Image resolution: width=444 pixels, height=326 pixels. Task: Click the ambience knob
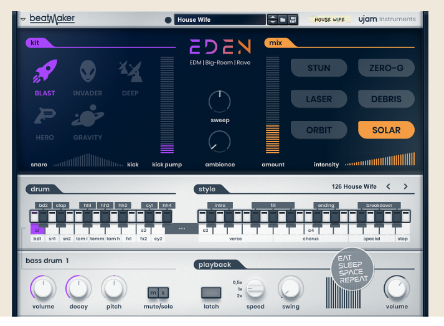tap(220, 141)
